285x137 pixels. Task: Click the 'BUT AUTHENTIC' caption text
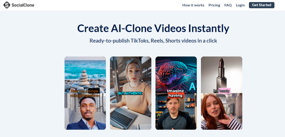(130, 93)
